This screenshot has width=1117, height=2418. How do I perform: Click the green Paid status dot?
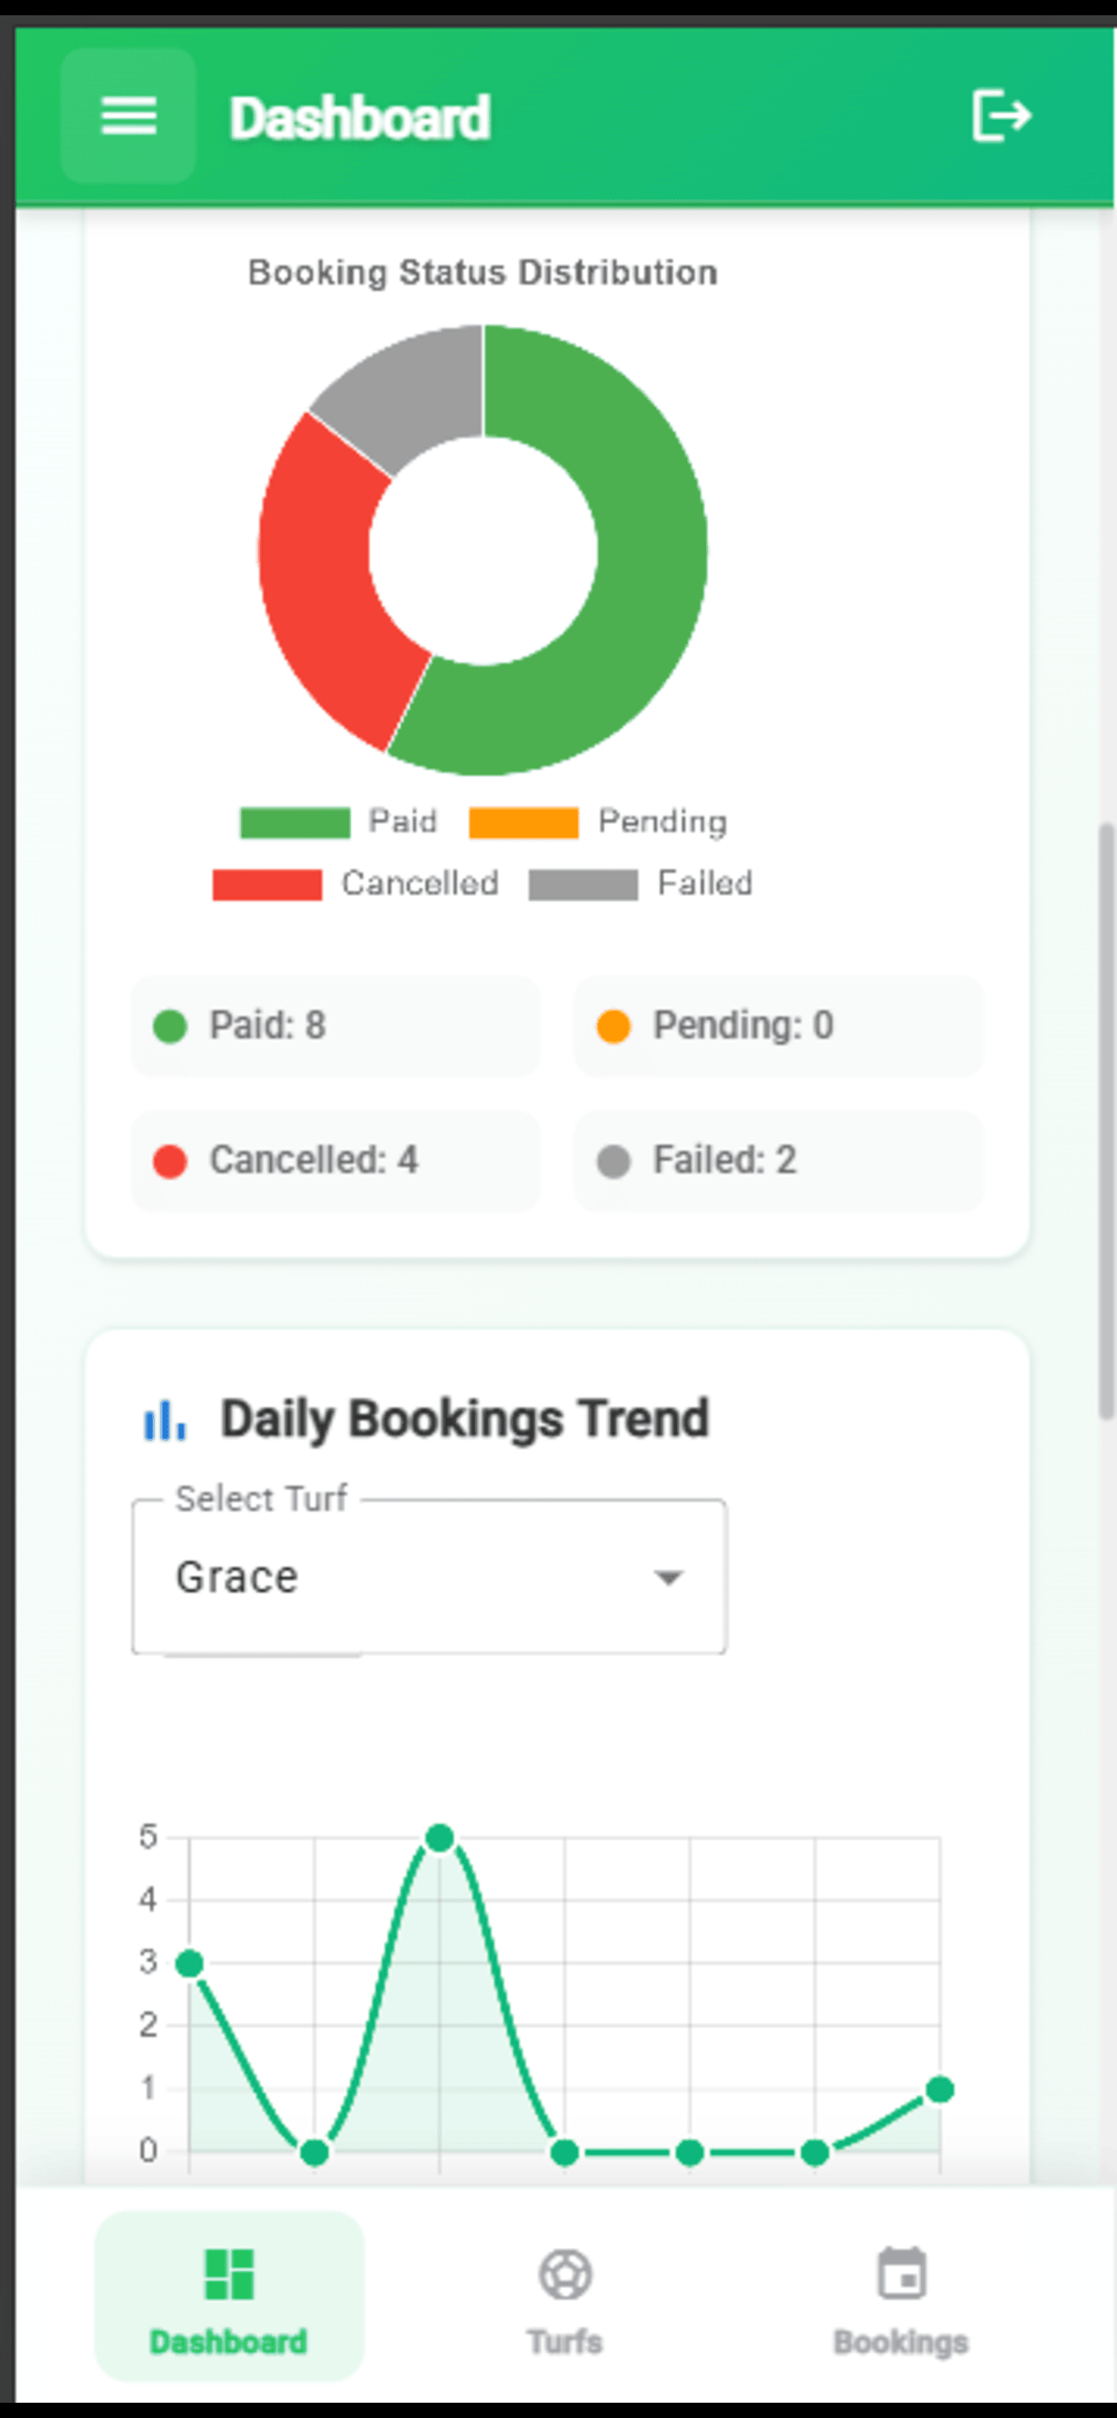[170, 1026]
